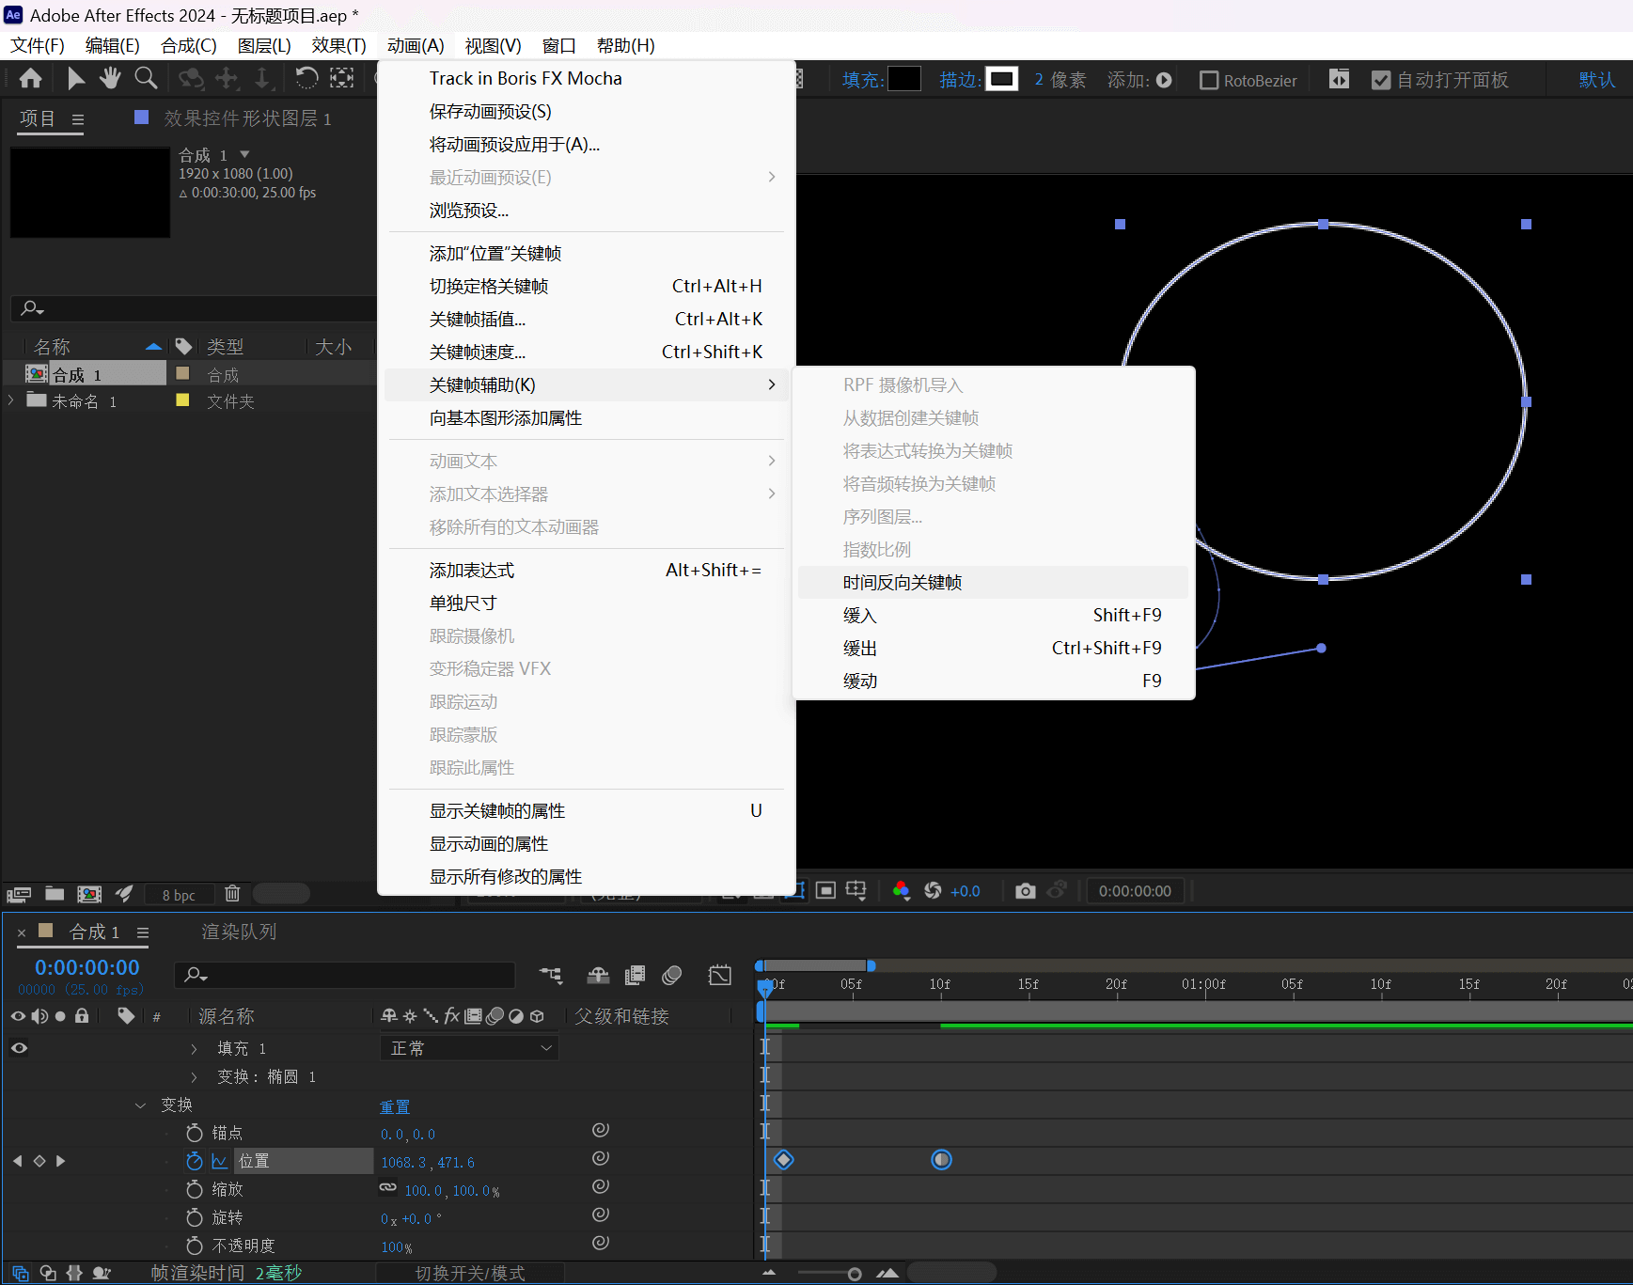Select the Rotation tool in toolbar
The height and width of the screenshot is (1285, 1633).
[x=306, y=79]
